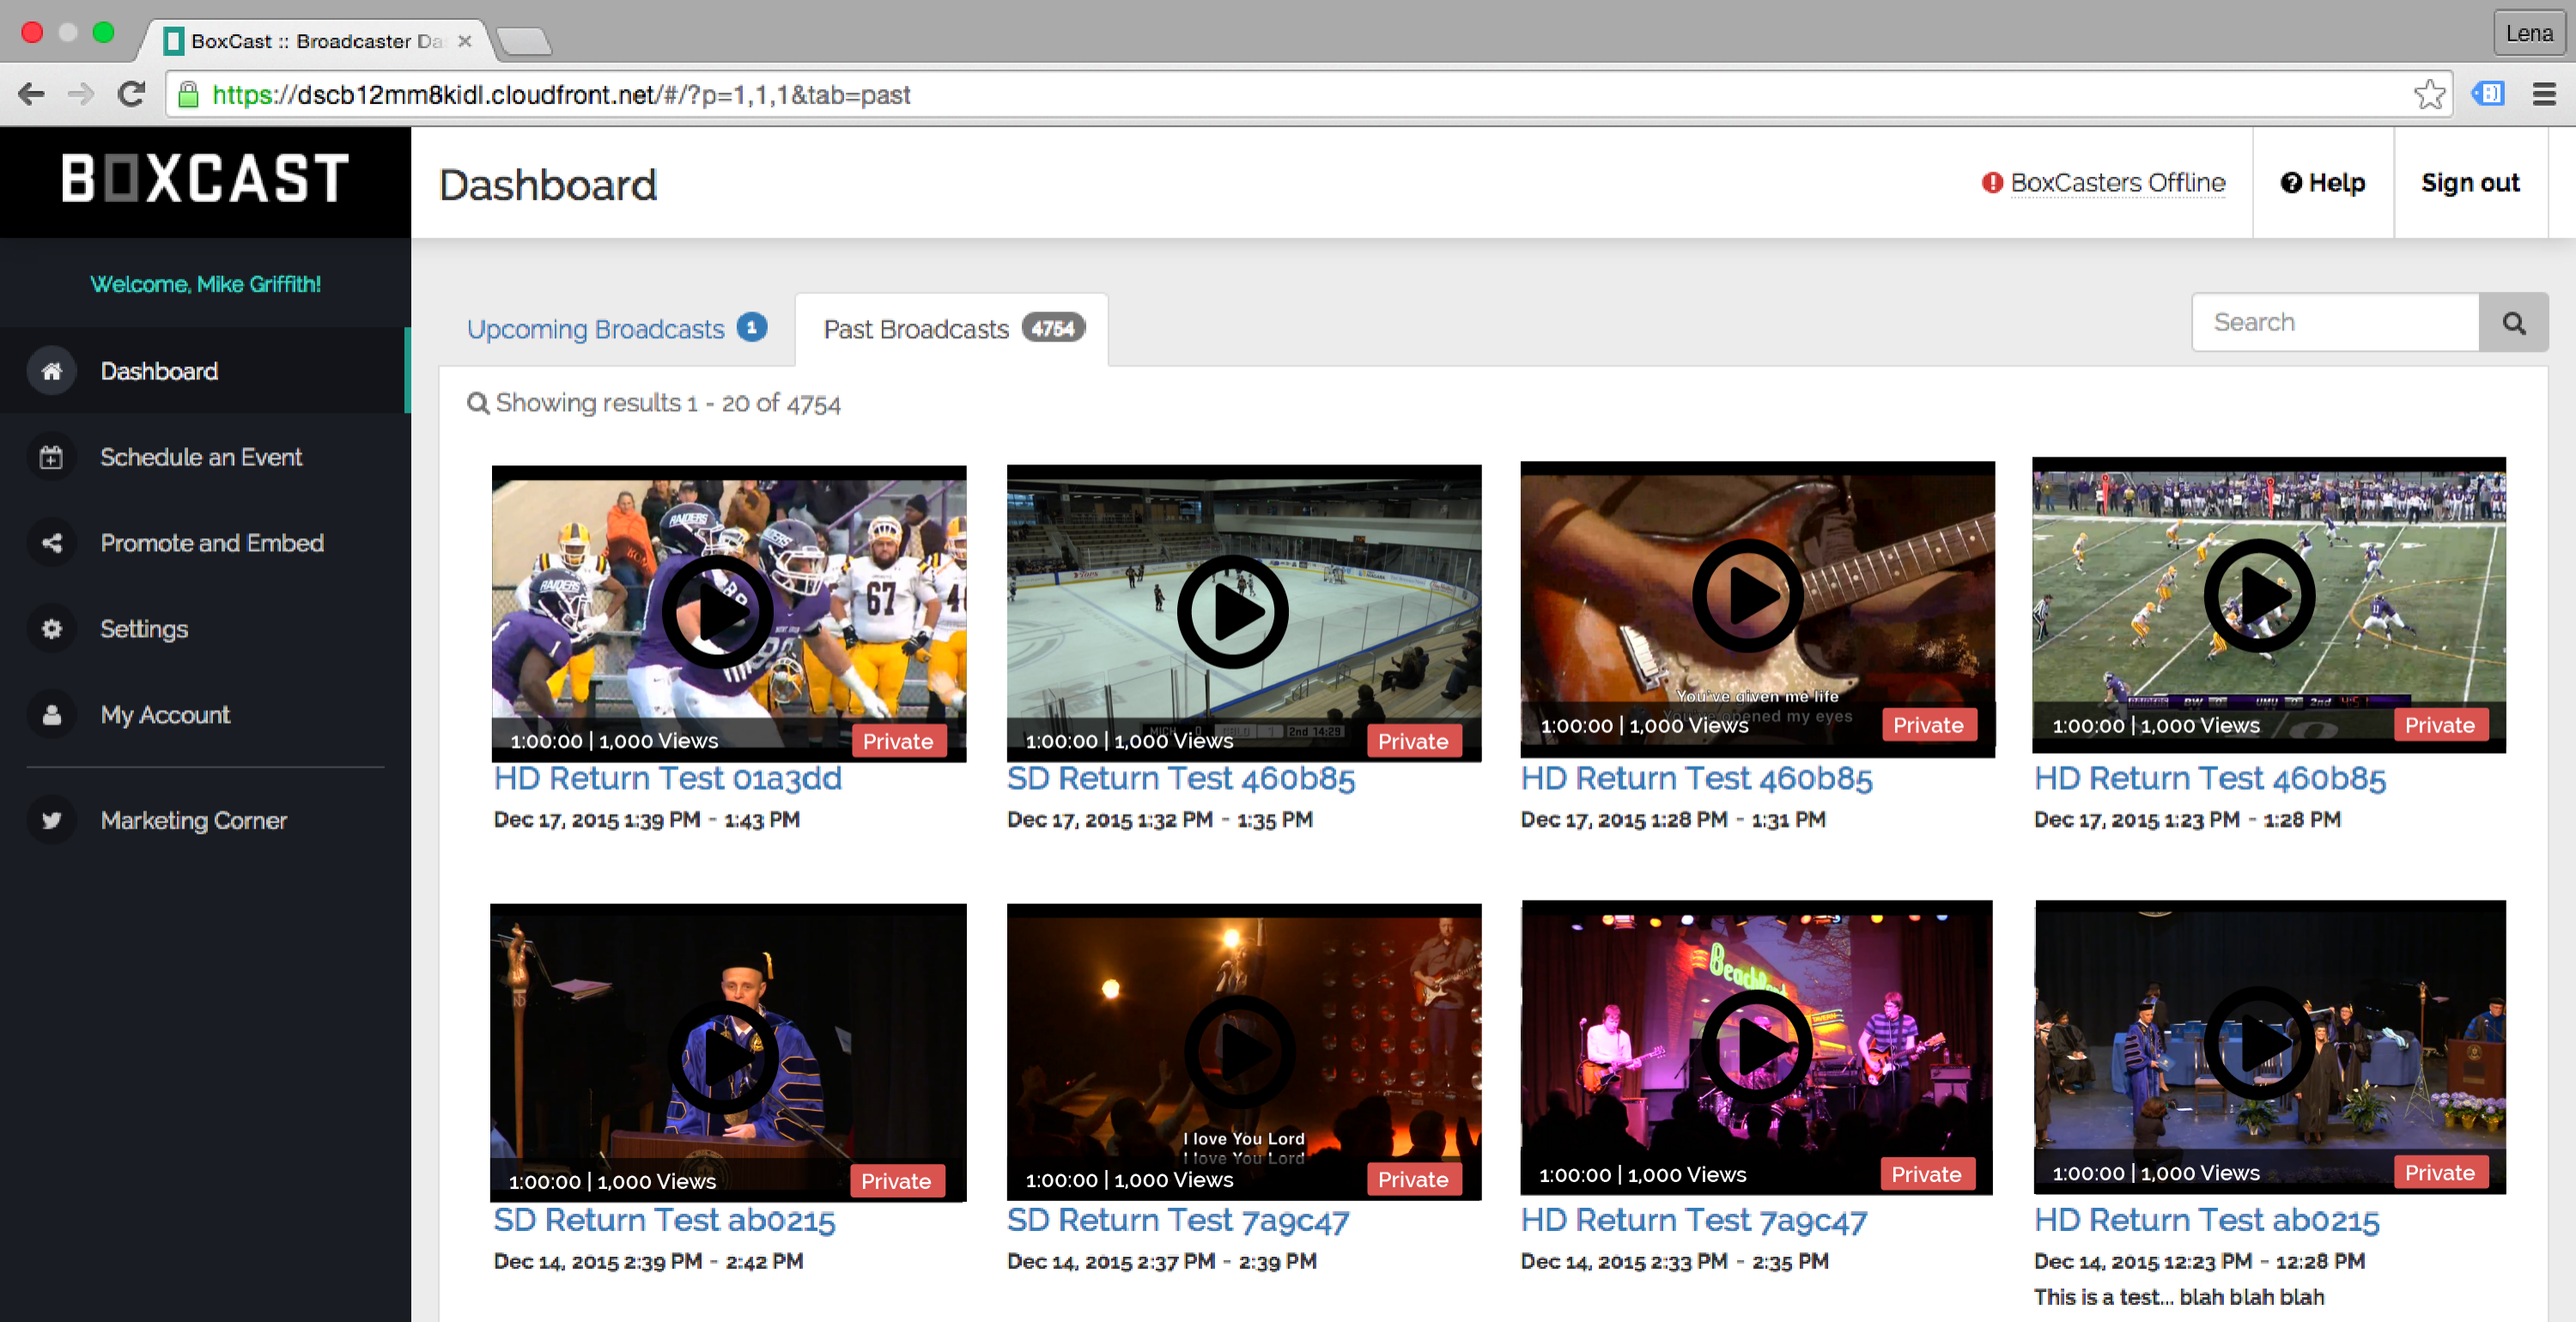Play the SD Return Test 460b85 hockey video
The height and width of the screenshot is (1322, 2576).
point(1232,612)
